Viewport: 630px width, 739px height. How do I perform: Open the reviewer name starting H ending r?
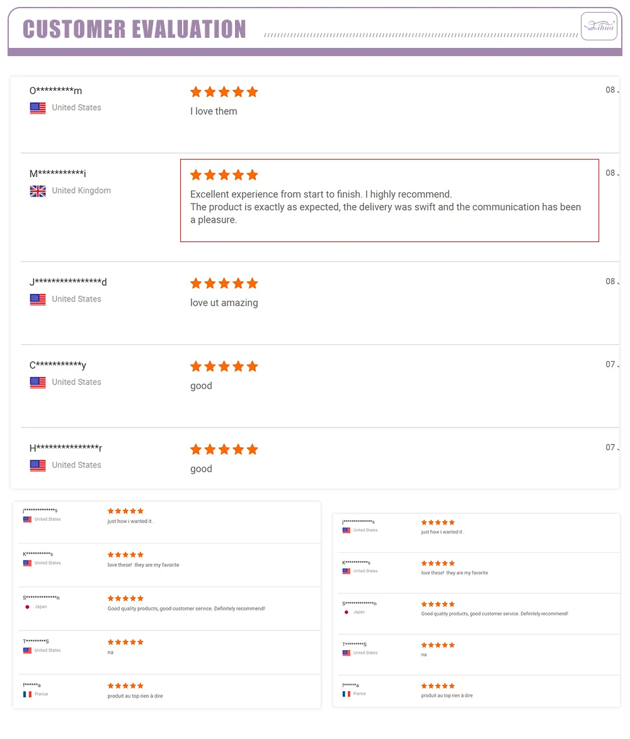66,448
